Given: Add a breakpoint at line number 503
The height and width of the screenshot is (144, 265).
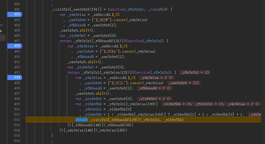Looking at the screenshot, I should (x=17, y=125).
